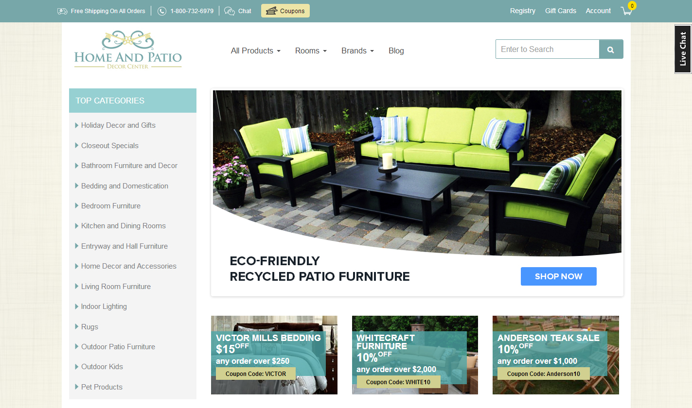
Task: Click the chat bubble icon
Action: [x=230, y=11]
